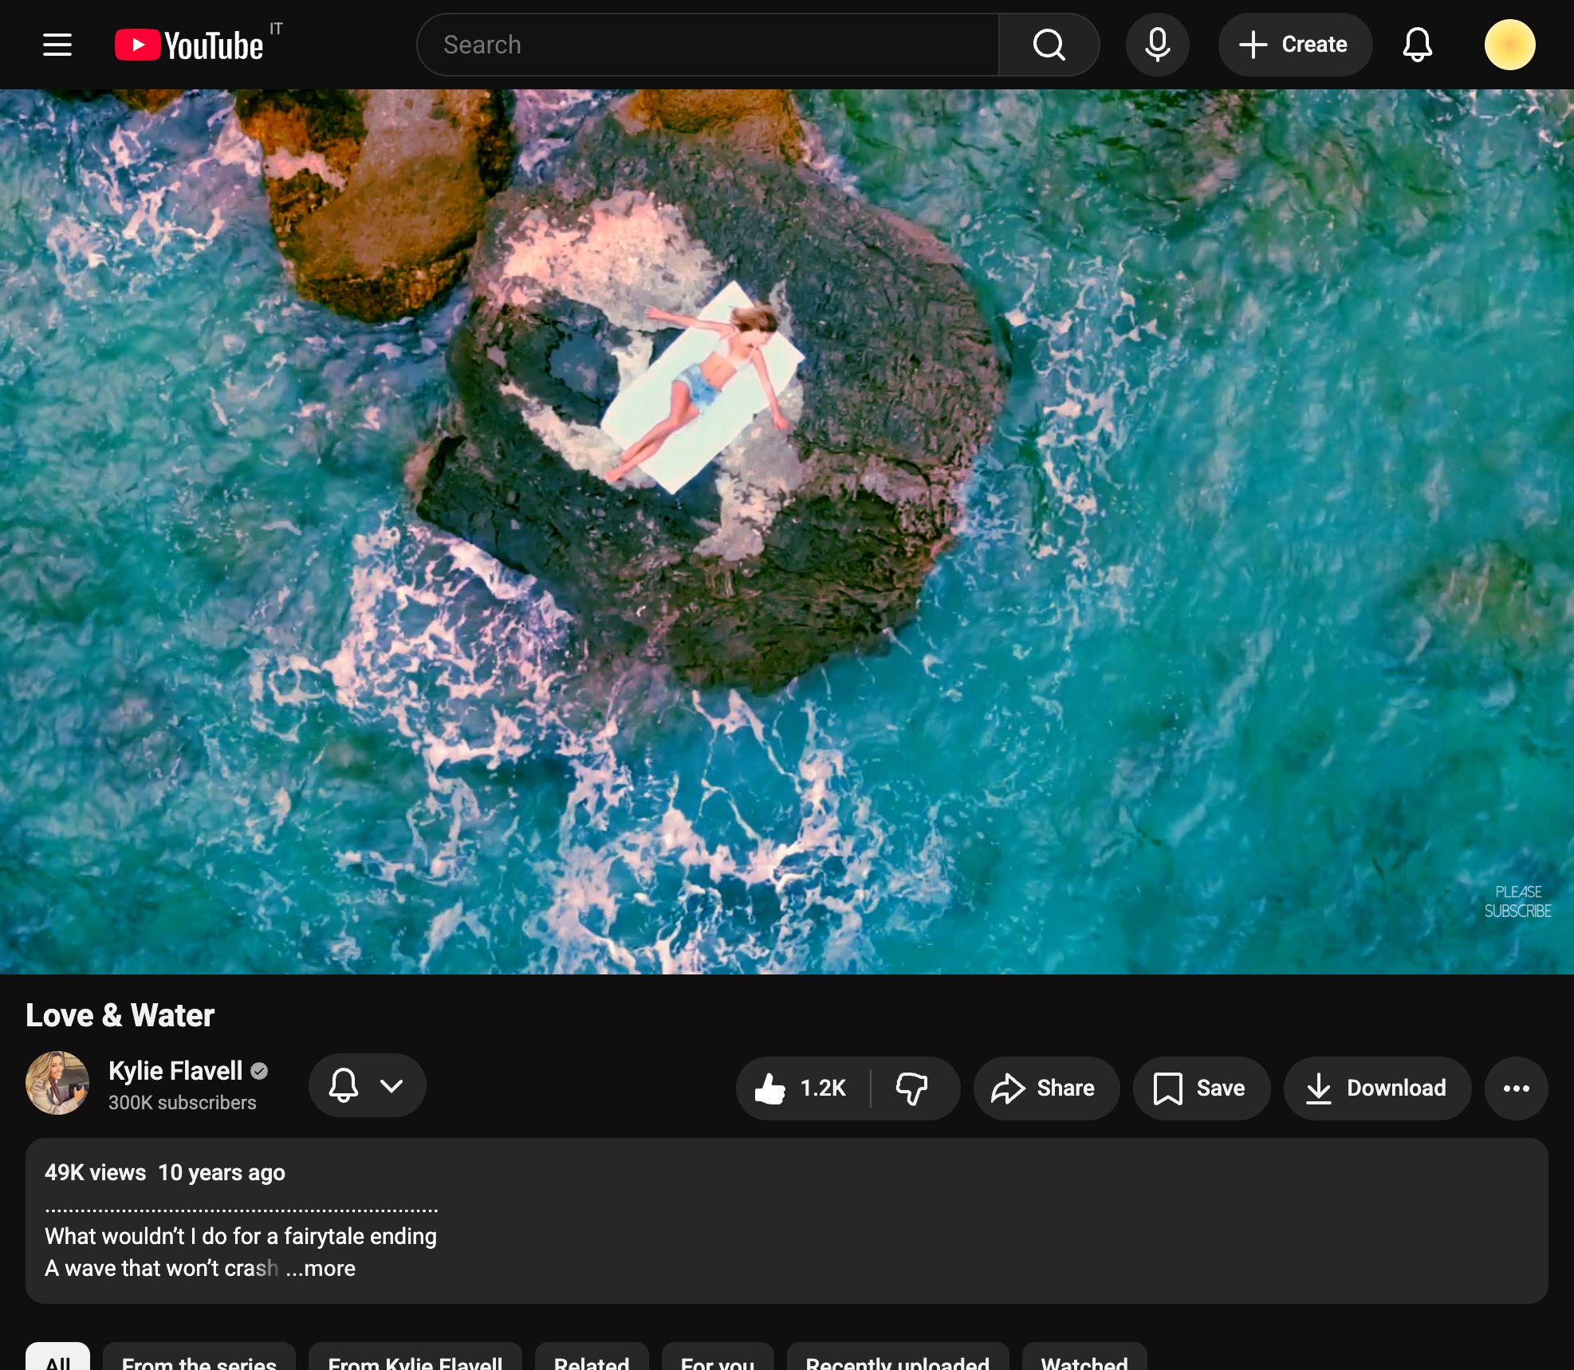This screenshot has width=1574, height=1370.
Task: Save the video to a playlist
Action: (x=1201, y=1088)
